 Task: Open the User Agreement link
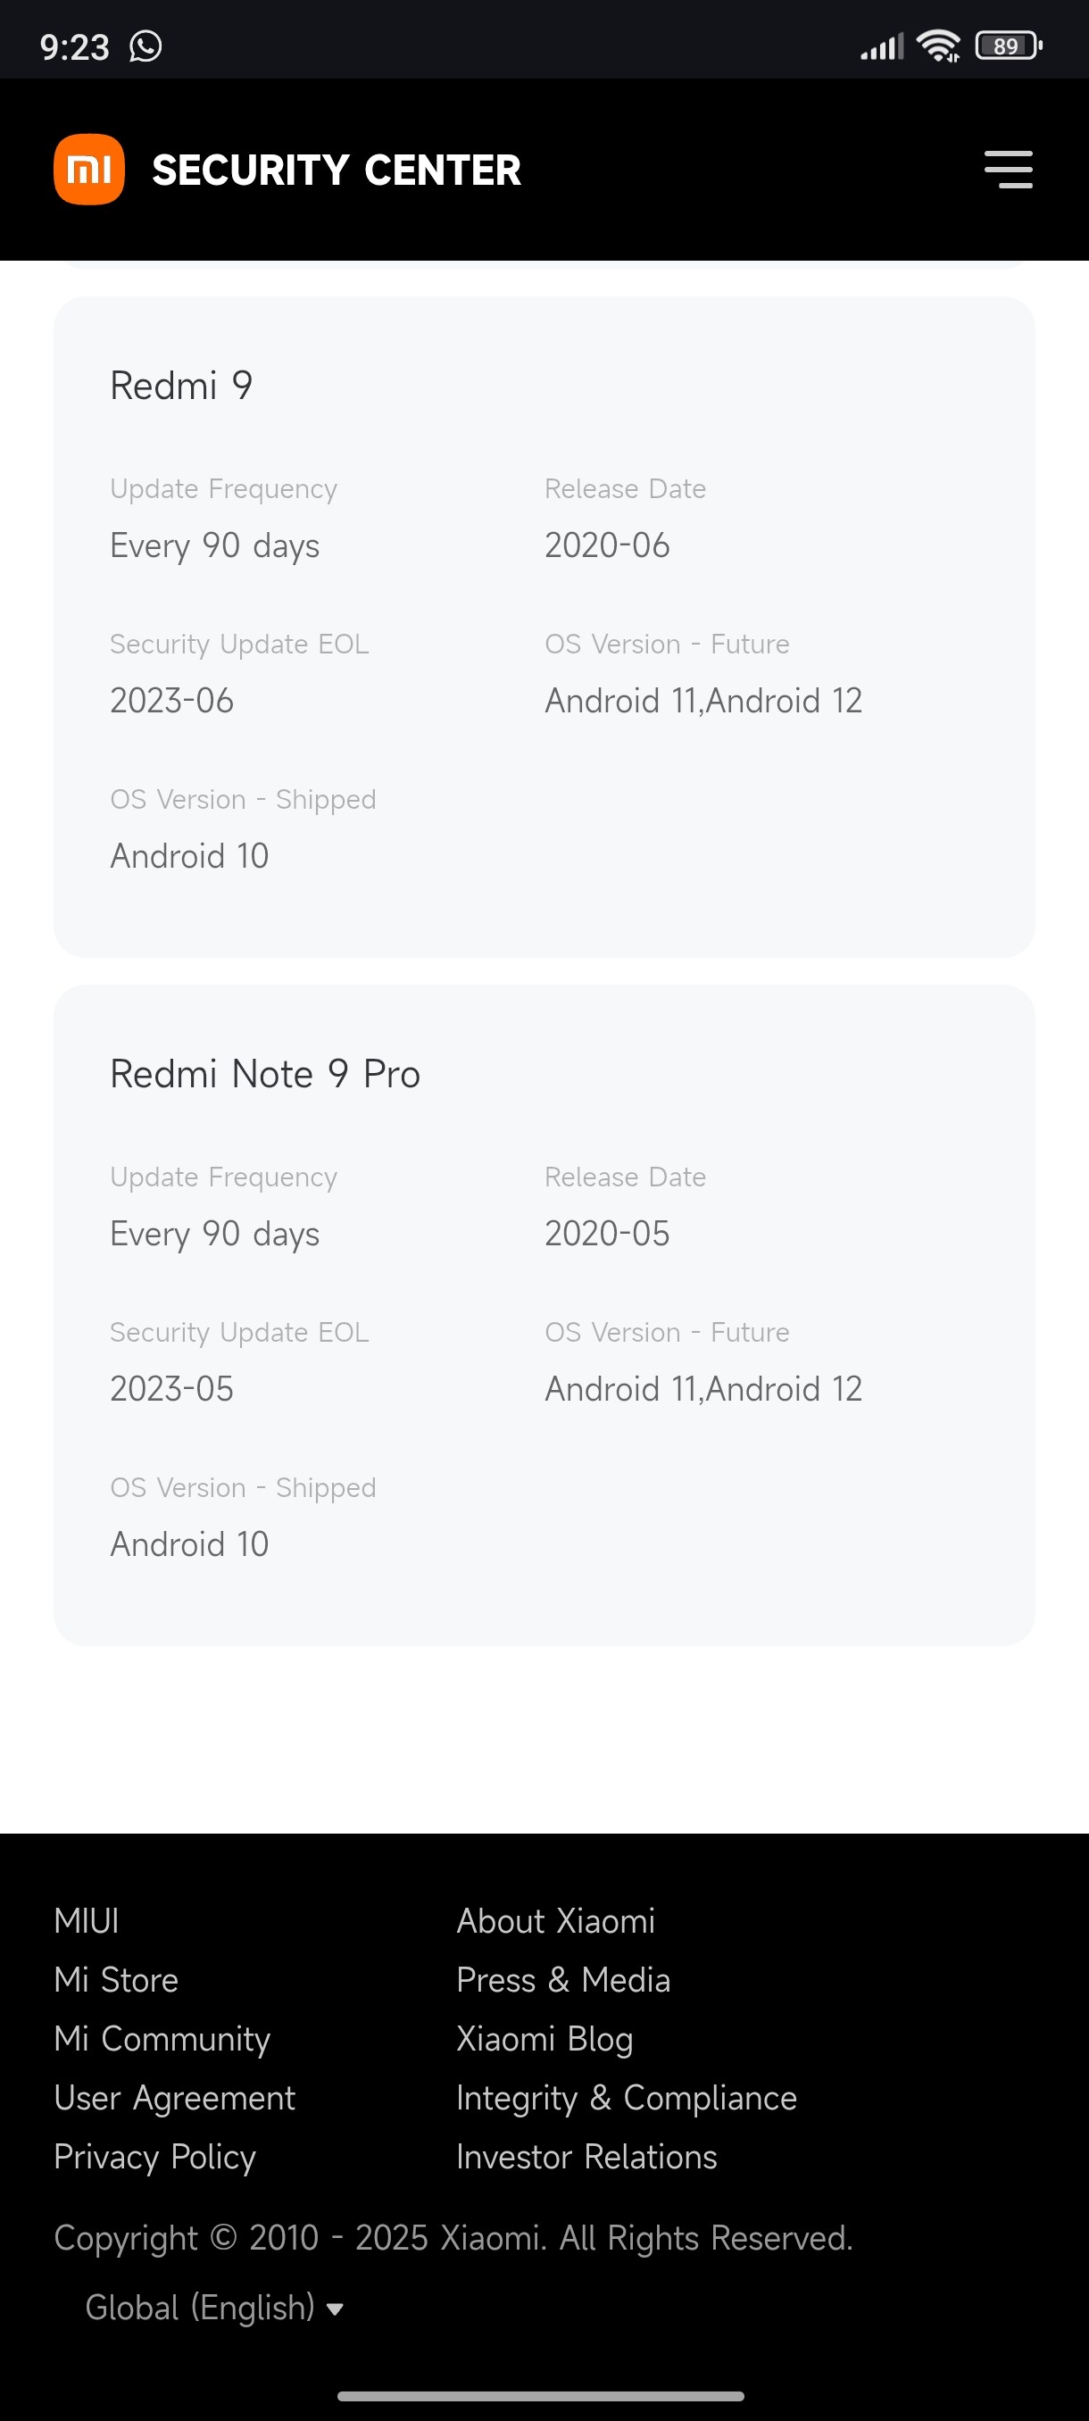coord(175,2098)
